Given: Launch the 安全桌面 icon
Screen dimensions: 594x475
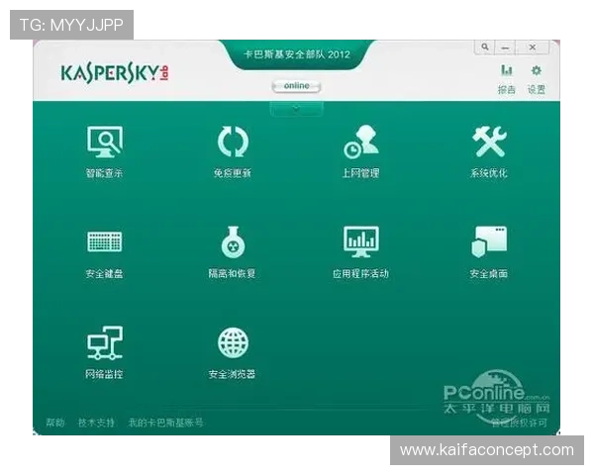Looking at the screenshot, I should pyautogui.click(x=489, y=241).
